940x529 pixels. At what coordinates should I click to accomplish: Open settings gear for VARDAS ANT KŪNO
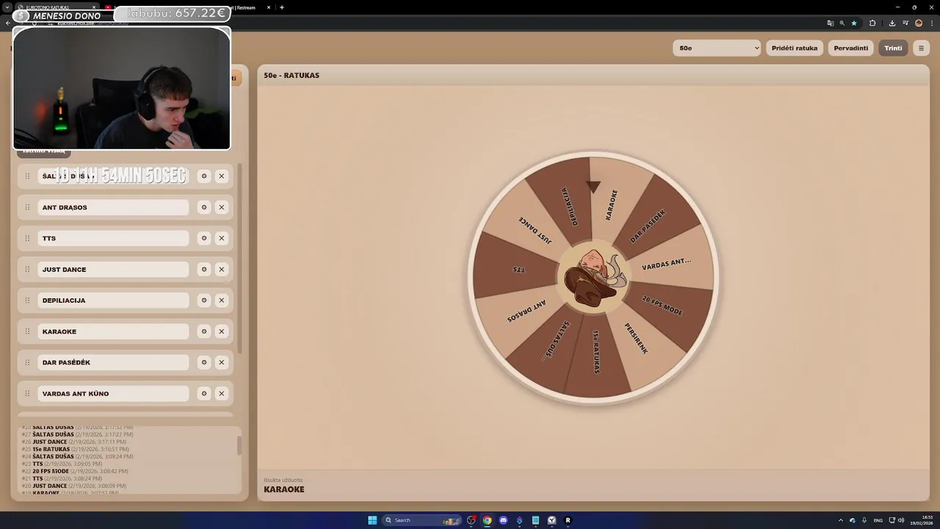pos(204,394)
